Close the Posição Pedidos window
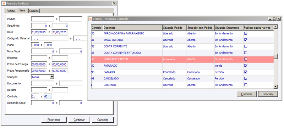Image resolution: width=284 pixels, height=128 pixels. tap(114, 4)
